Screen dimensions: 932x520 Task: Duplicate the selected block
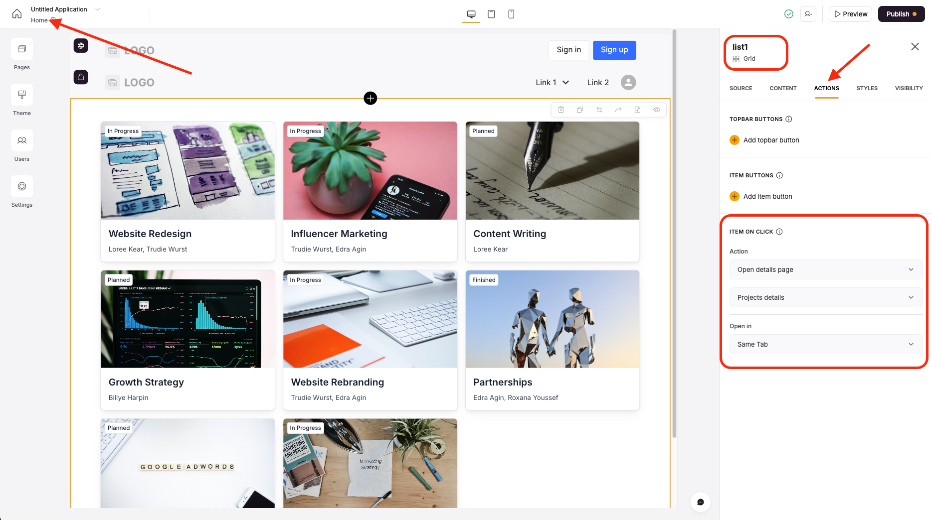click(580, 110)
